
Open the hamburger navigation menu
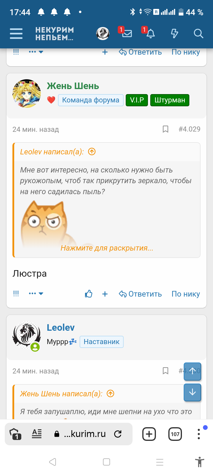[16, 34]
